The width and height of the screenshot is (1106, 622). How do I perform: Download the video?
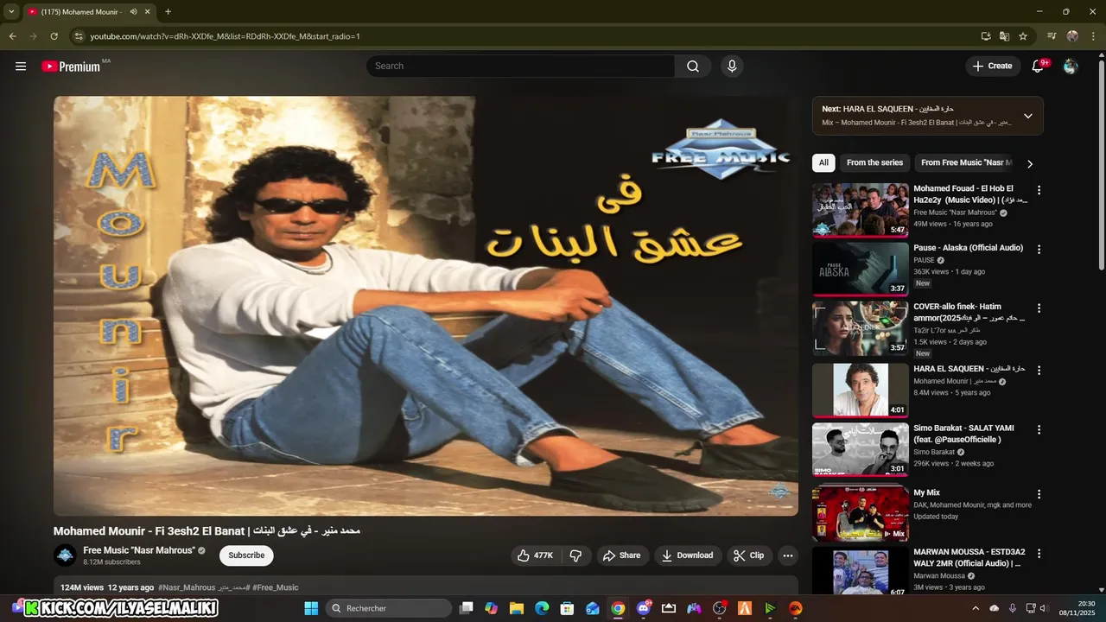tap(688, 555)
